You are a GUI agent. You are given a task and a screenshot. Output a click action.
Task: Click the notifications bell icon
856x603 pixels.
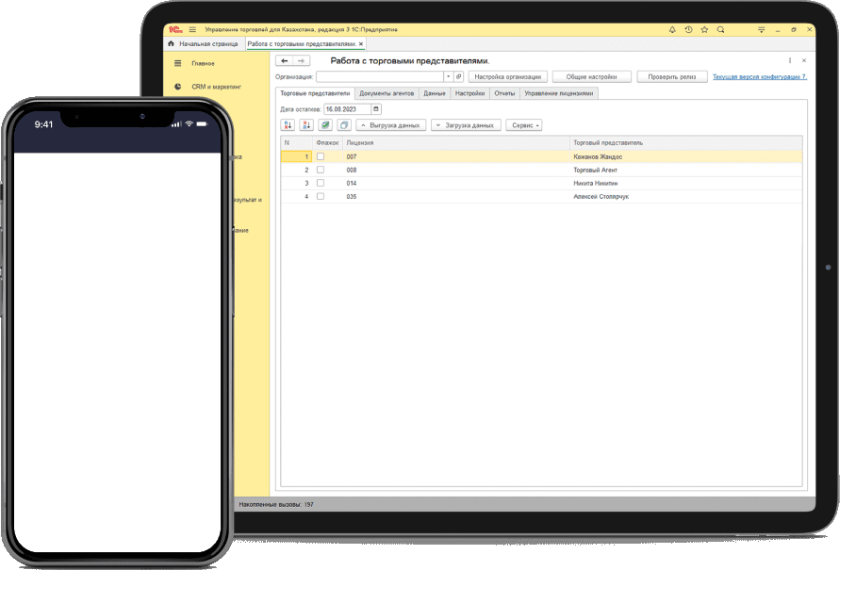pyautogui.click(x=672, y=29)
